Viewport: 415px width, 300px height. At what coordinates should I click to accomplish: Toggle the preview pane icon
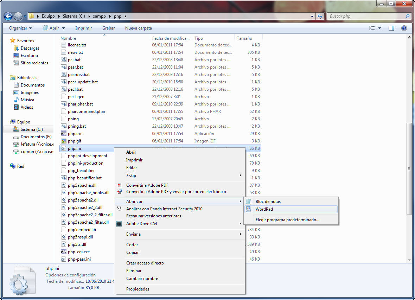391,28
